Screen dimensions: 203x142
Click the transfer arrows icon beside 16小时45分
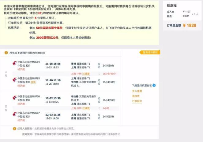tap(99, 74)
